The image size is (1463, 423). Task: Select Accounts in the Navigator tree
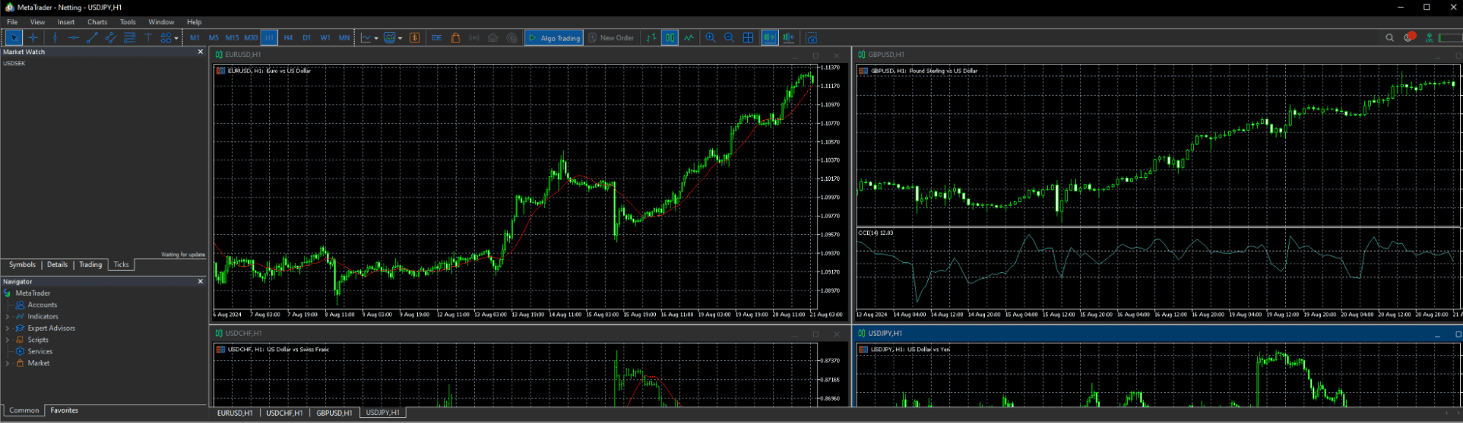(x=42, y=305)
